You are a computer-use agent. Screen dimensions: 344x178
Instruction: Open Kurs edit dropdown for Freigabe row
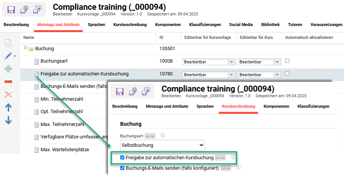tap(259, 75)
